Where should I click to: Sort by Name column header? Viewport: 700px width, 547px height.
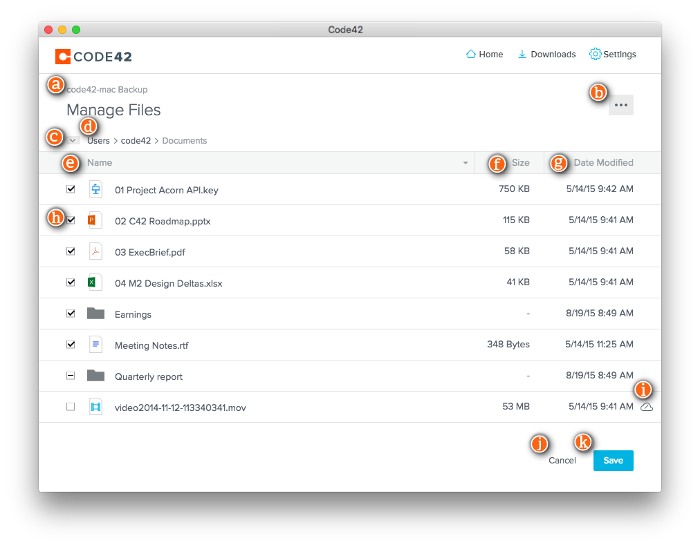pyautogui.click(x=100, y=163)
